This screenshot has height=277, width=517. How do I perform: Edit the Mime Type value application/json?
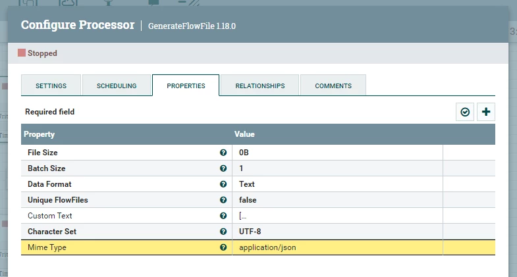337,247
